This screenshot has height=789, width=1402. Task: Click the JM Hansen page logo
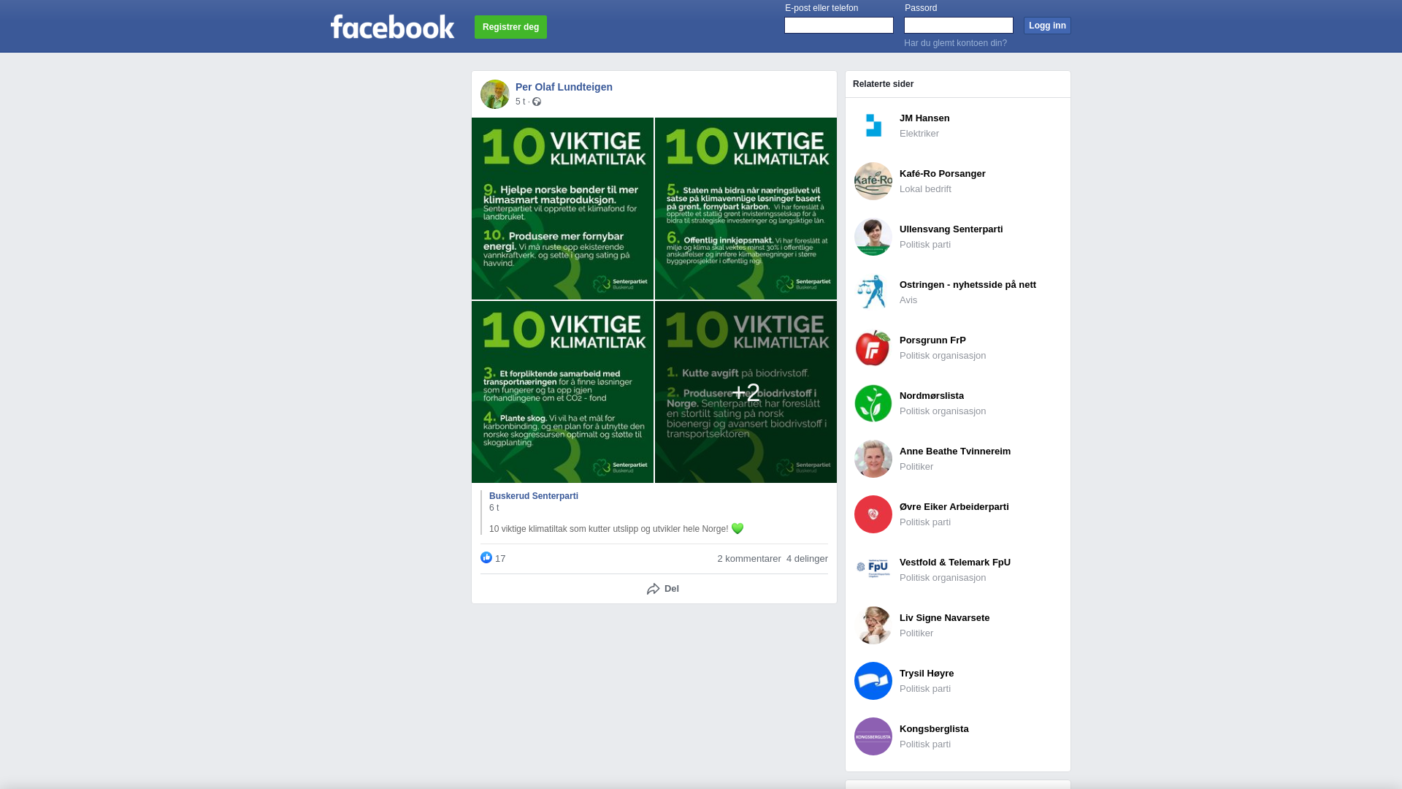(x=873, y=126)
